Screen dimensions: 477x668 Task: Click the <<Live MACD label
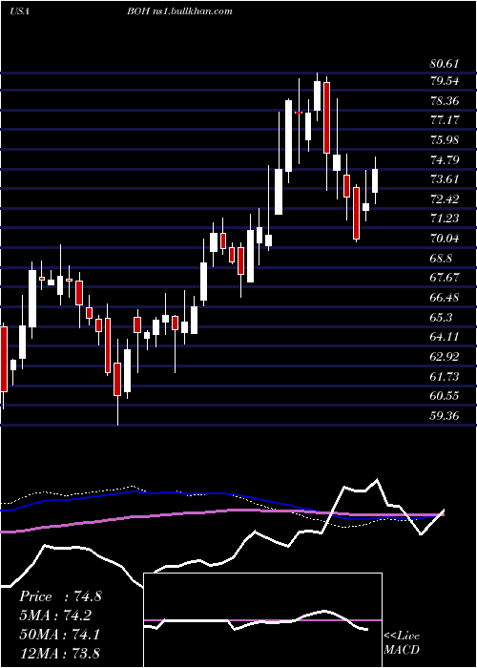402,643
